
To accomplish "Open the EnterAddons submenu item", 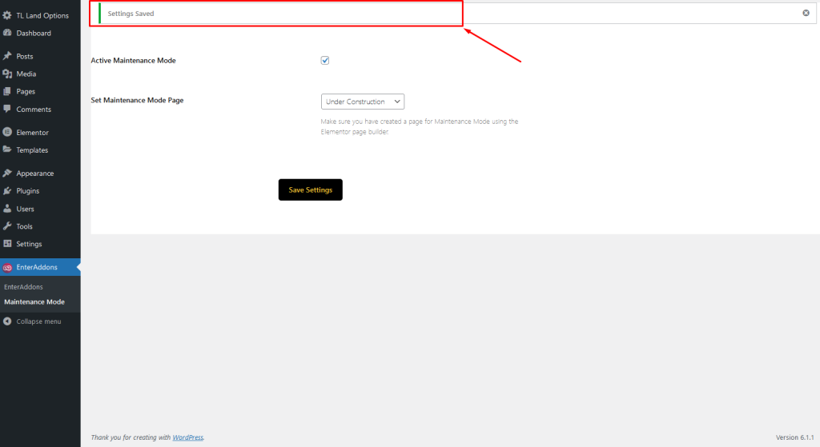I will coord(23,287).
